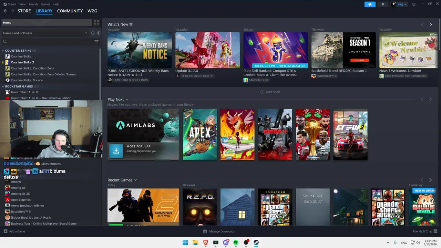Sort library by recent activity clock icon
The width and height of the screenshot is (441, 248).
pos(93,33)
